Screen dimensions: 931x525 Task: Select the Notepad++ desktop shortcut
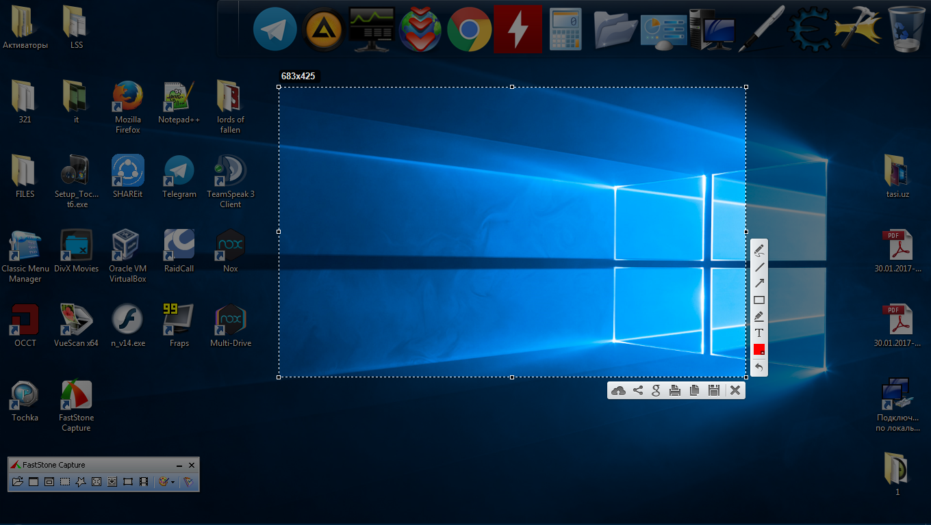coord(179,103)
